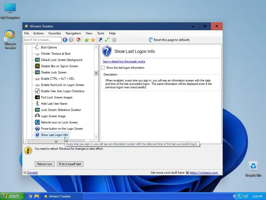Viewport: 266px width, 200px height.
Task: Click the Lock Screen Slideshow Duration icon
Action: tap(37, 110)
